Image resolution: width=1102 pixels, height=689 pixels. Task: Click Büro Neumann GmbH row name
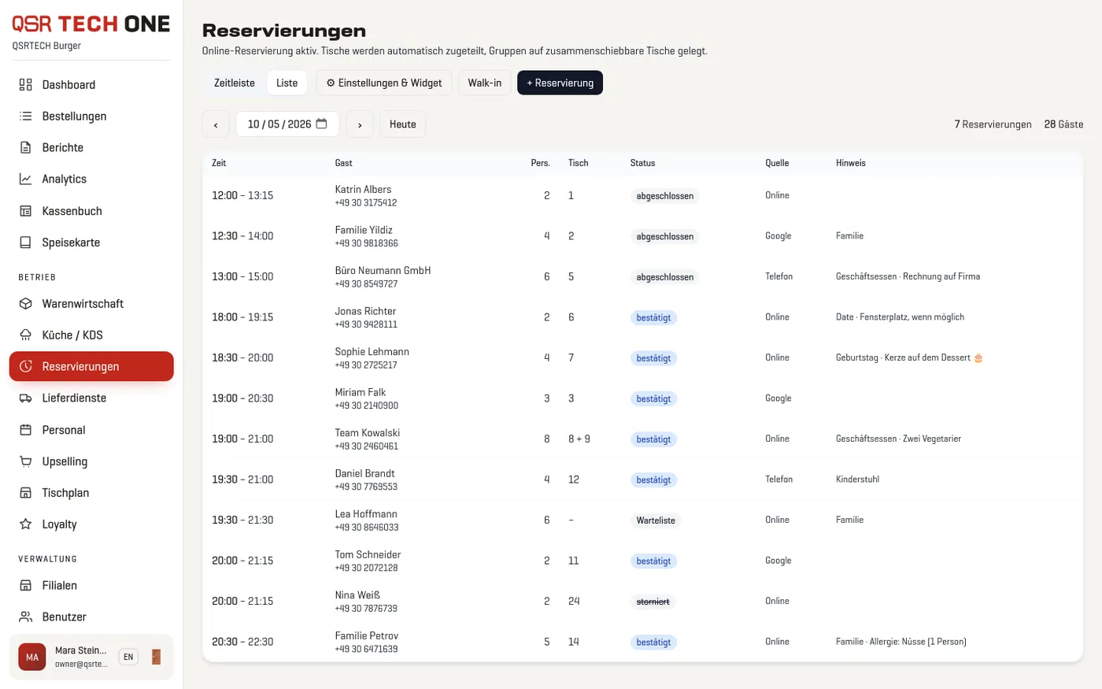[383, 270]
